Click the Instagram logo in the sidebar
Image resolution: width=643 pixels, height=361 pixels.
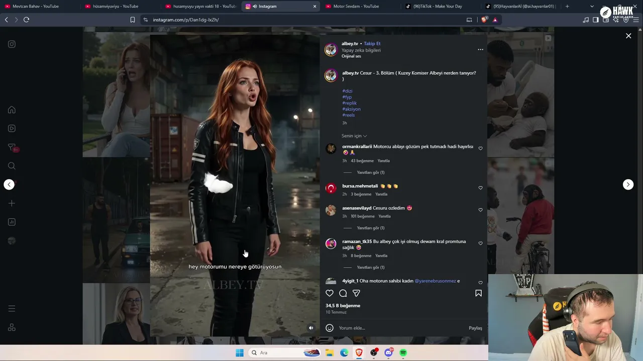pos(12,44)
